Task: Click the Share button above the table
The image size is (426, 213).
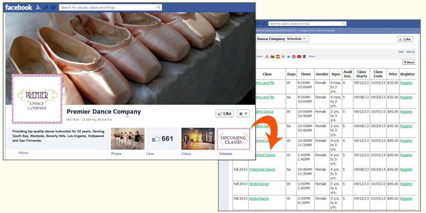Action: point(409,62)
